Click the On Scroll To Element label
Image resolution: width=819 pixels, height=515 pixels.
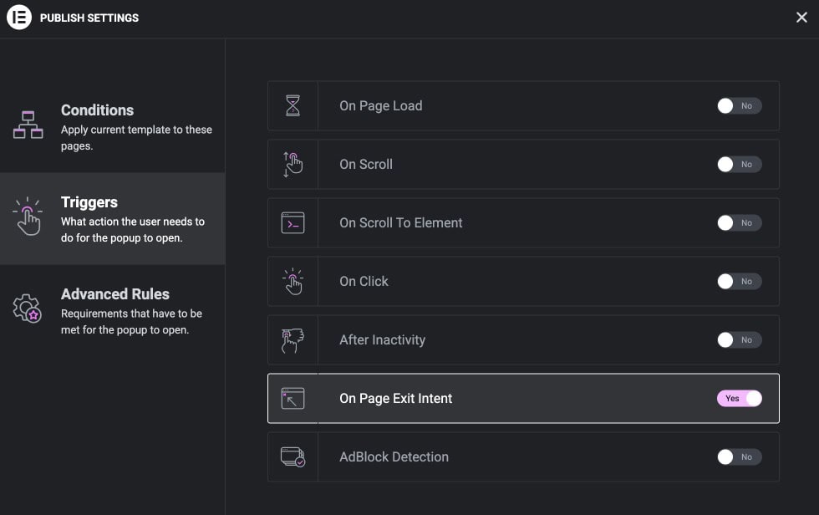click(x=400, y=222)
